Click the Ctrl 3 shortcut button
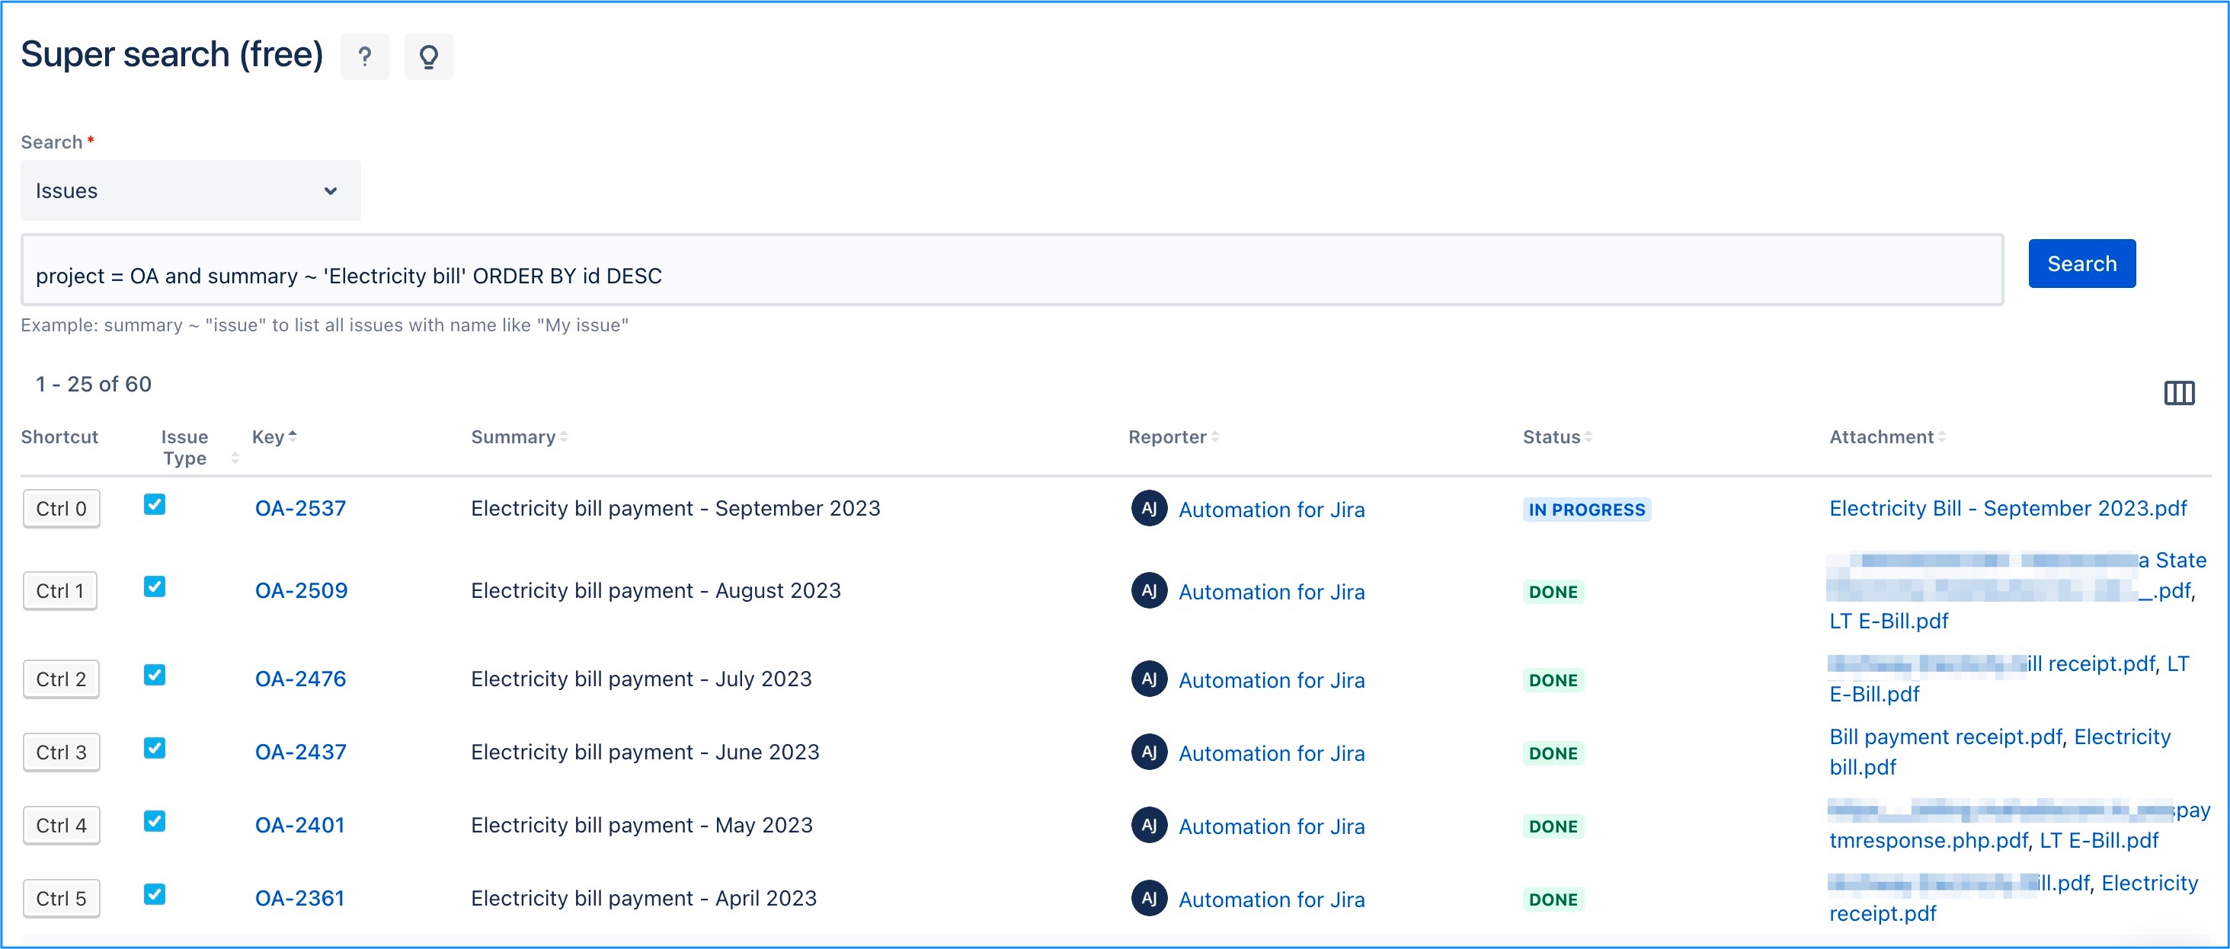 (x=62, y=752)
